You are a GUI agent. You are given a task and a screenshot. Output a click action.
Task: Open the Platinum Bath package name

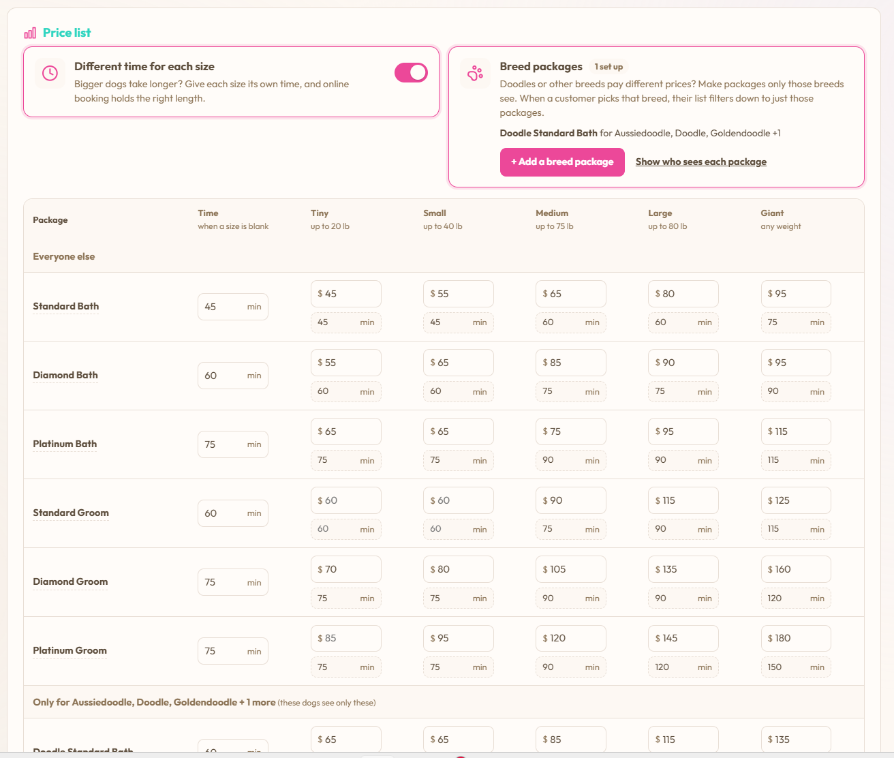pos(65,444)
